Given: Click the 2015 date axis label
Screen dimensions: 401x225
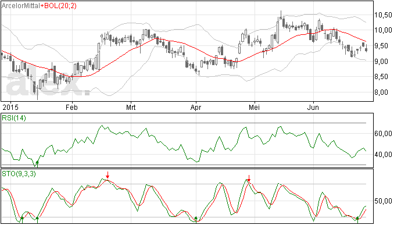Looking at the screenshot, I should [x=10, y=107].
